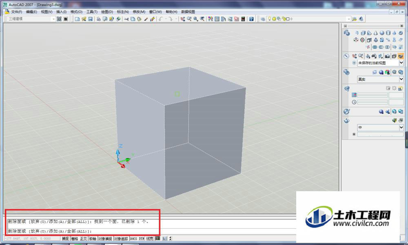
Task: Open the QuickCalc calculator icon
Action: point(243,19)
